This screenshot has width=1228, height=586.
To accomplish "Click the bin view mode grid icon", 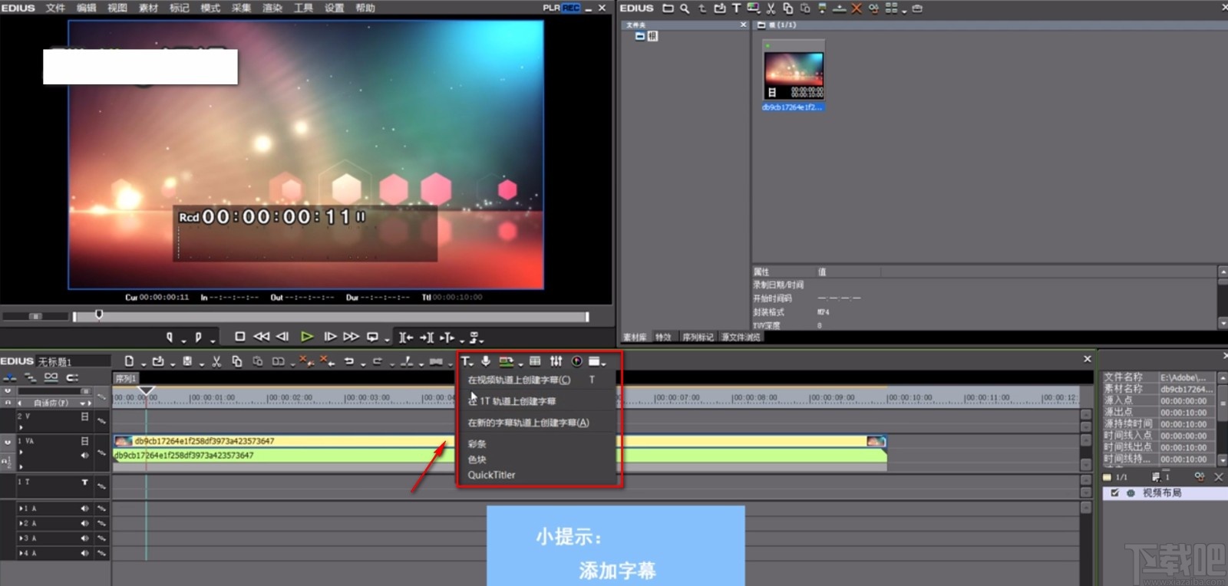I will [x=891, y=8].
